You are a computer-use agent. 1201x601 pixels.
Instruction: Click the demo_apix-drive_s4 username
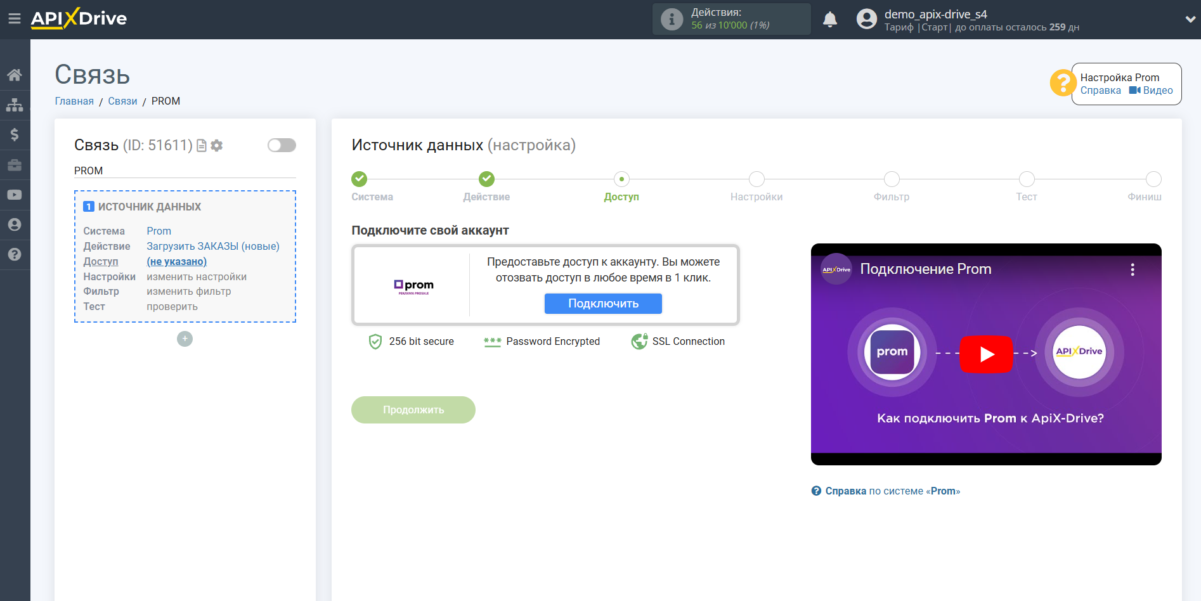click(x=936, y=14)
